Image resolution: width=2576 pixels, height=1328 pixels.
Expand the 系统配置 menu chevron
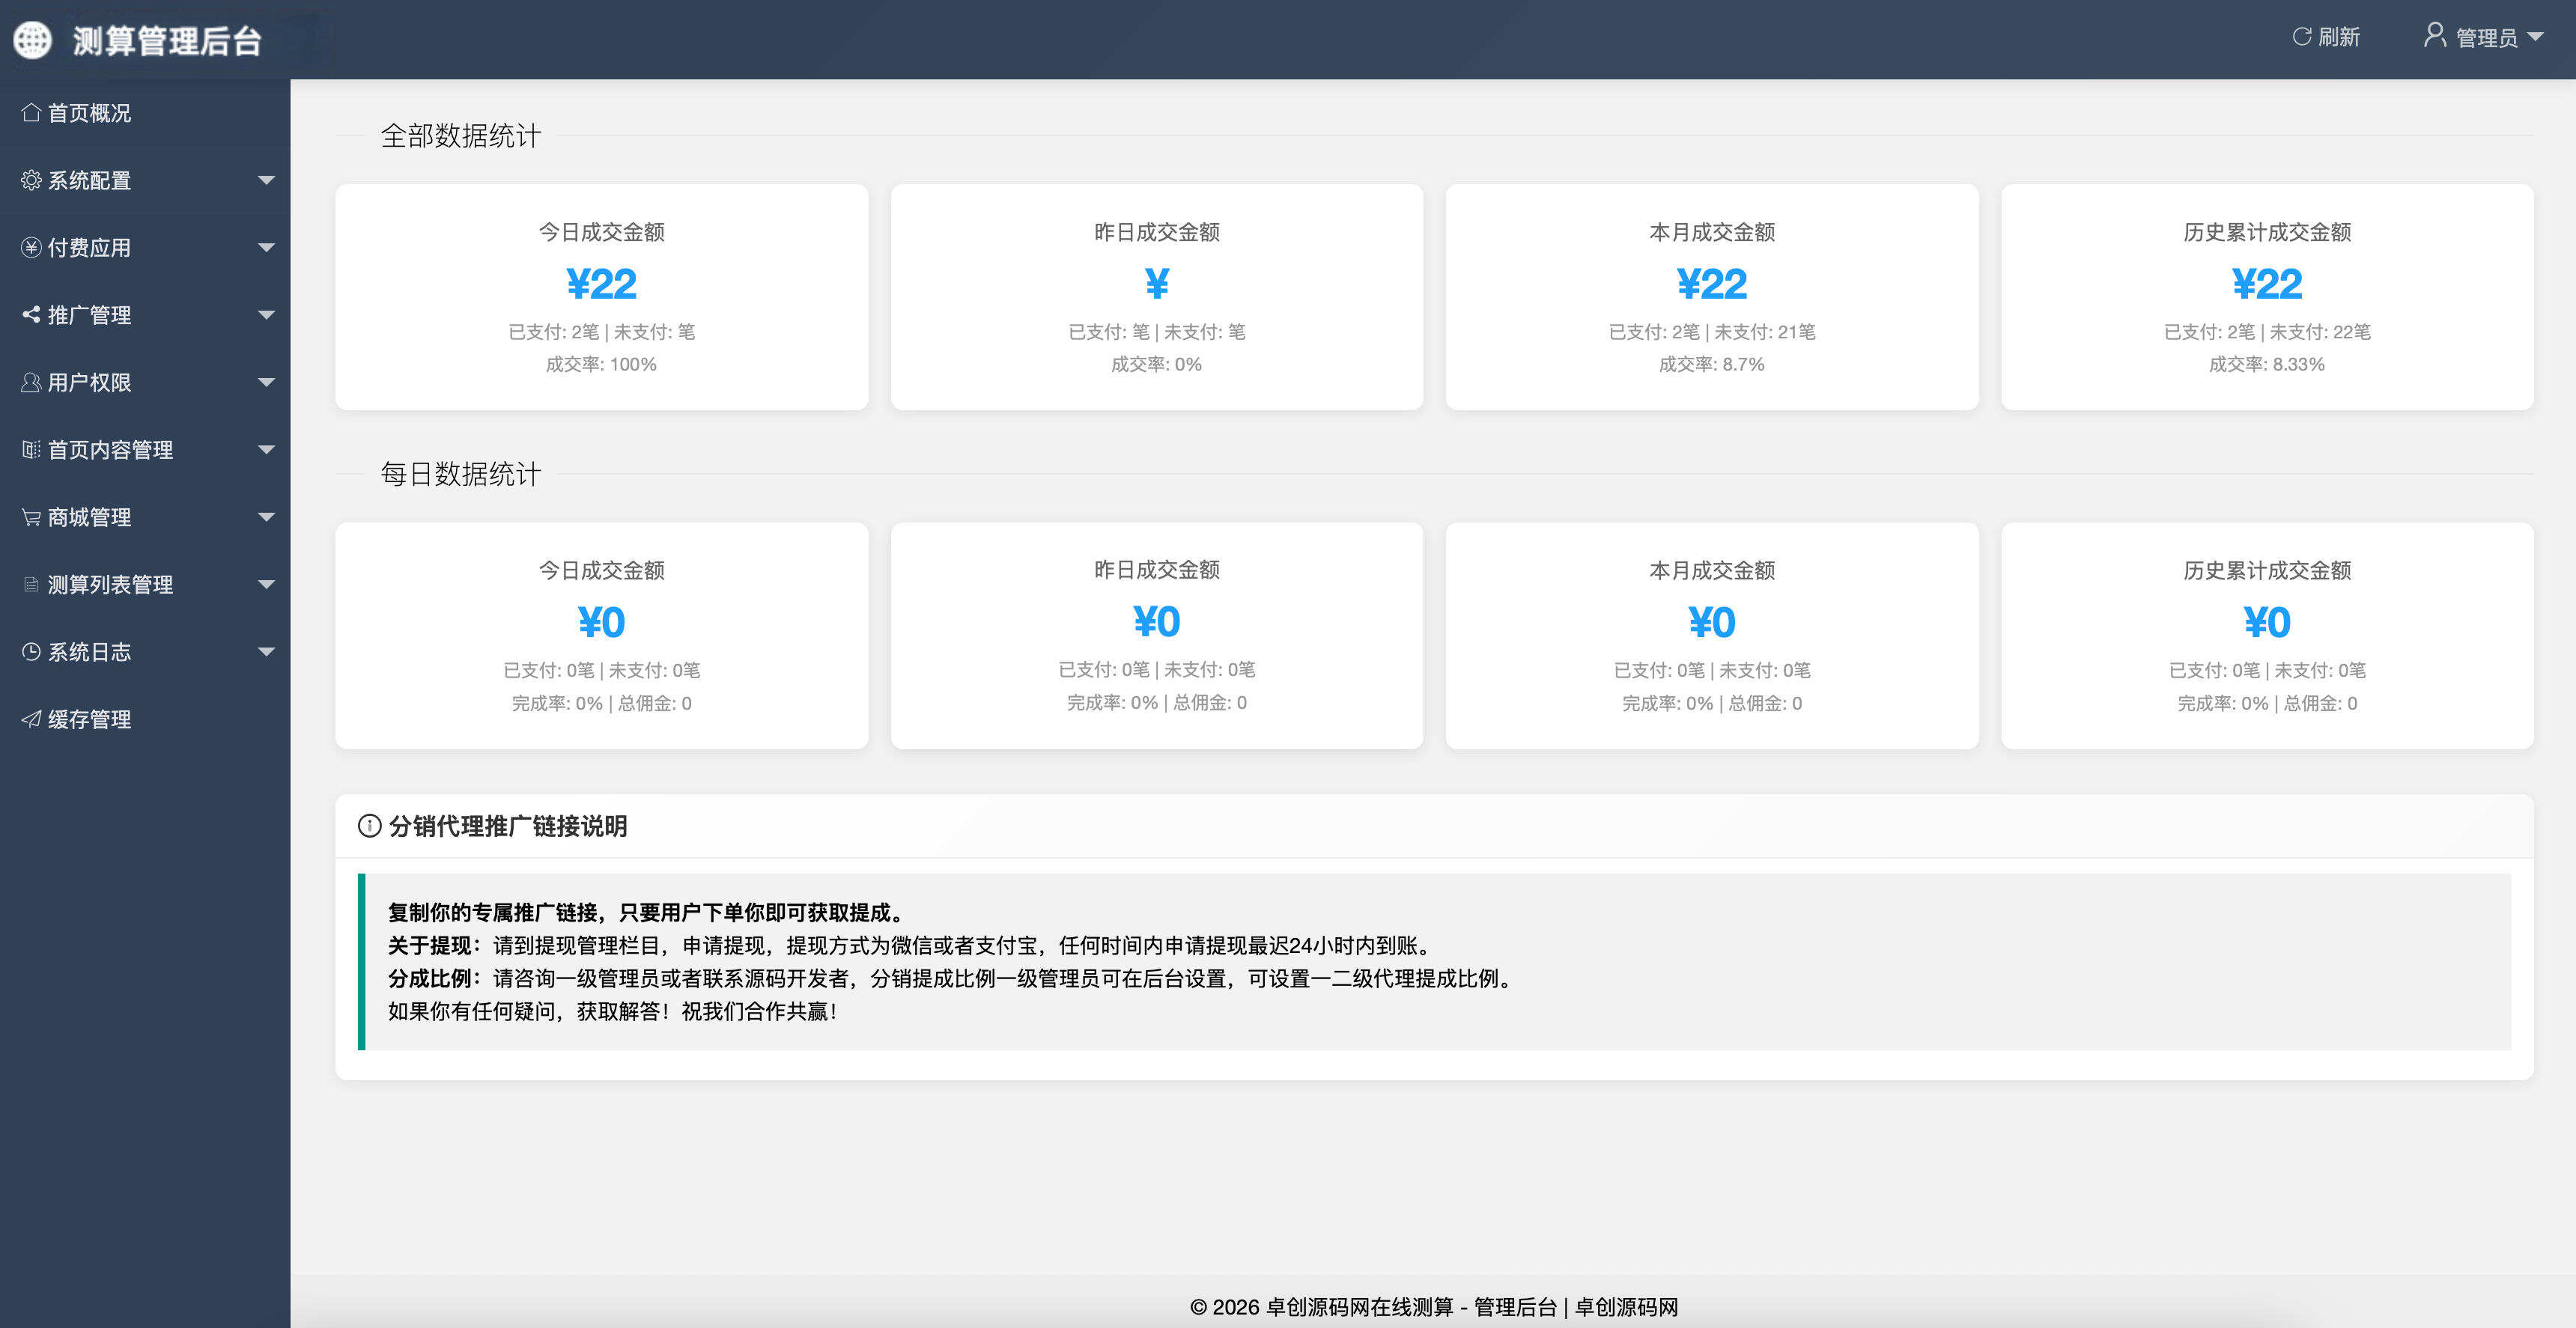point(266,181)
